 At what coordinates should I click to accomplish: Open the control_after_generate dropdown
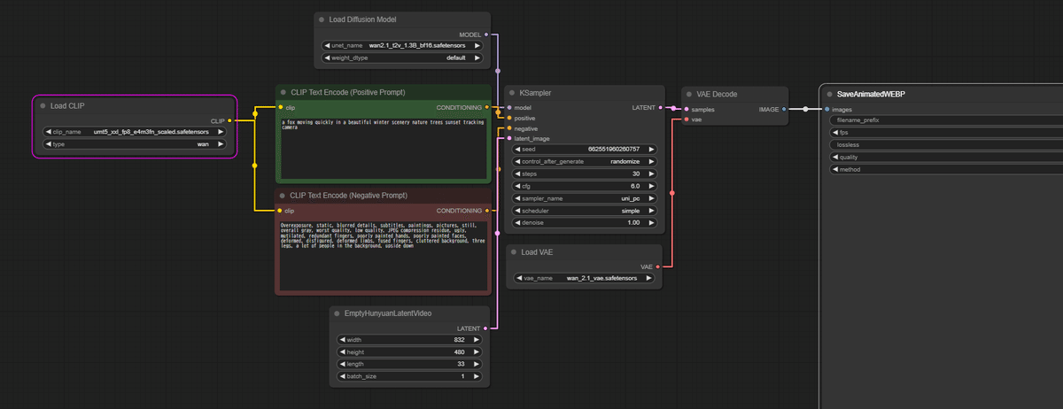pos(585,162)
